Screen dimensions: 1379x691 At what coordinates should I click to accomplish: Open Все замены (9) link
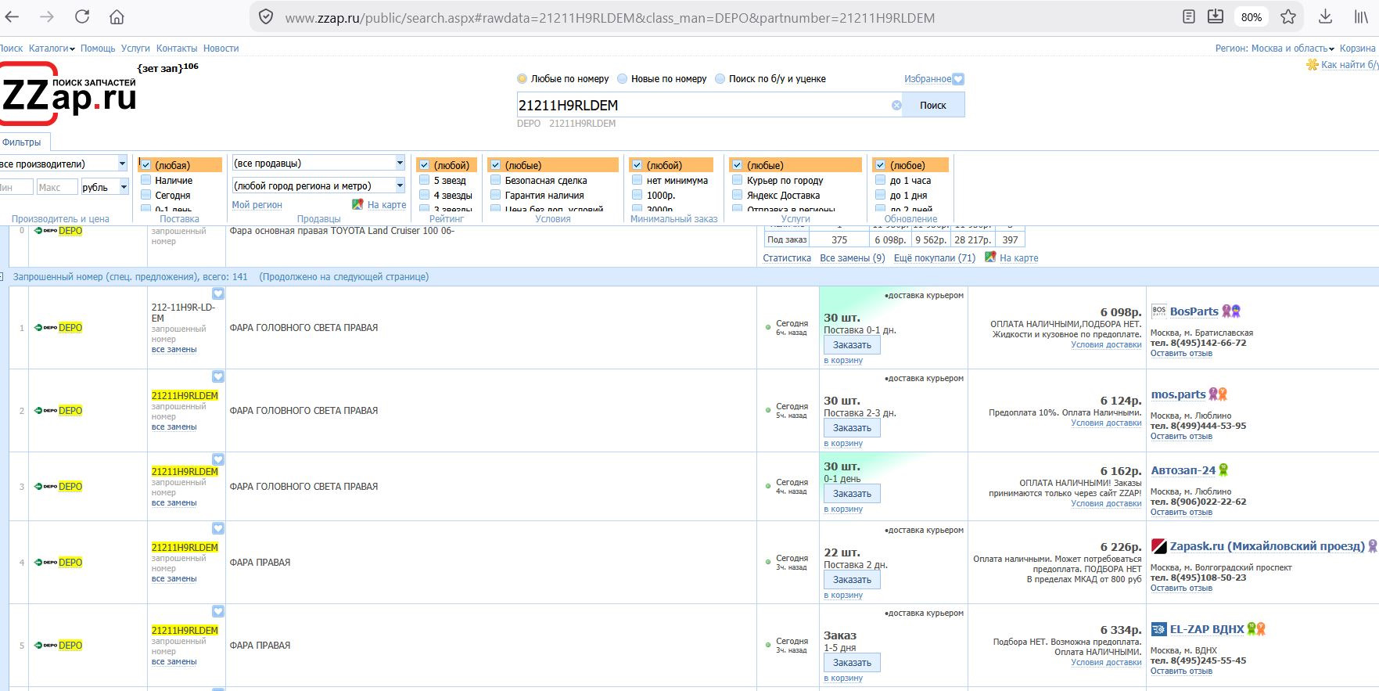click(853, 258)
